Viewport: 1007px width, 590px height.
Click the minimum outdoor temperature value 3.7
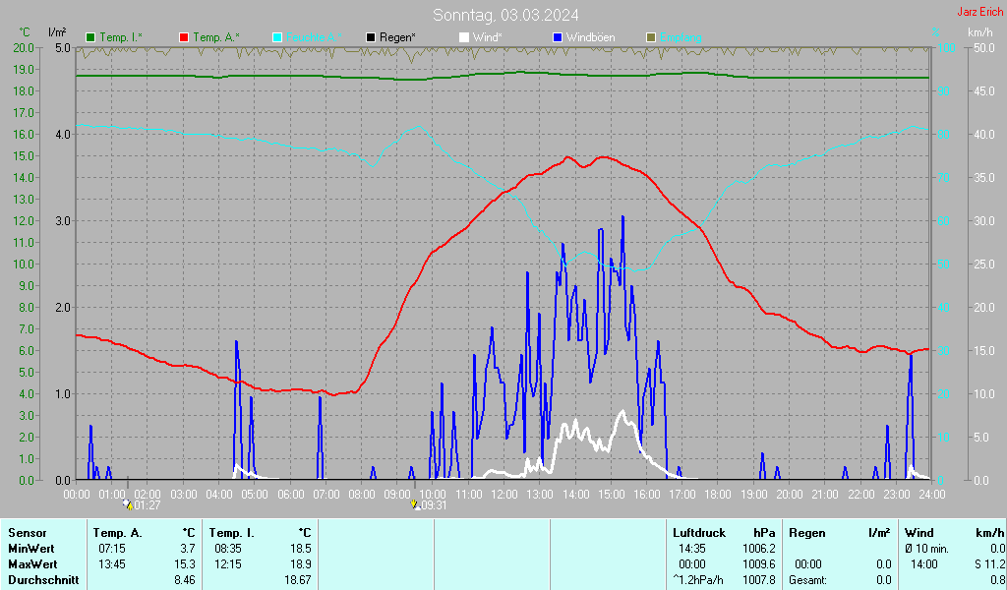(188, 549)
